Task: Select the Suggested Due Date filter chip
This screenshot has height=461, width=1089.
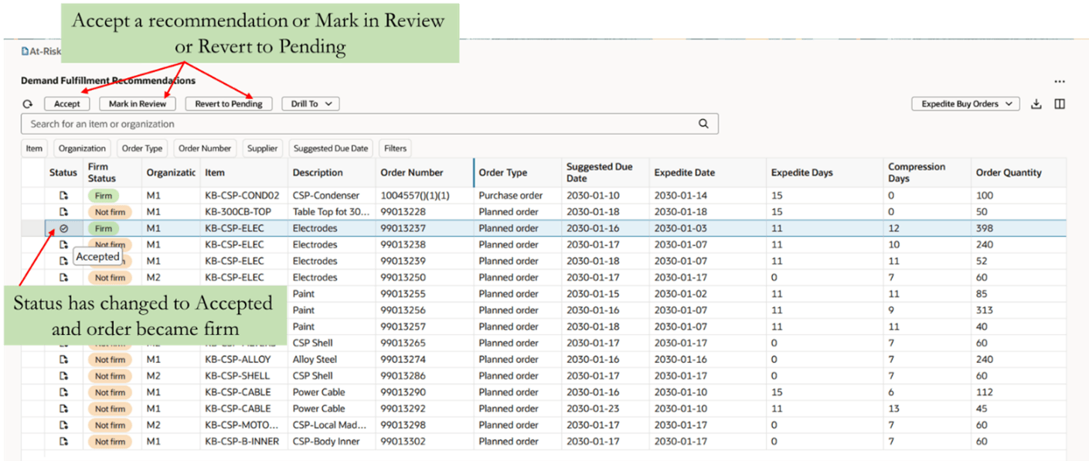Action: 331,149
